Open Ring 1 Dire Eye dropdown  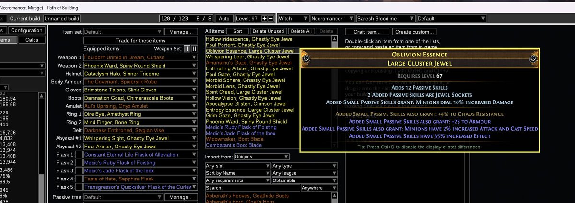pos(141,114)
